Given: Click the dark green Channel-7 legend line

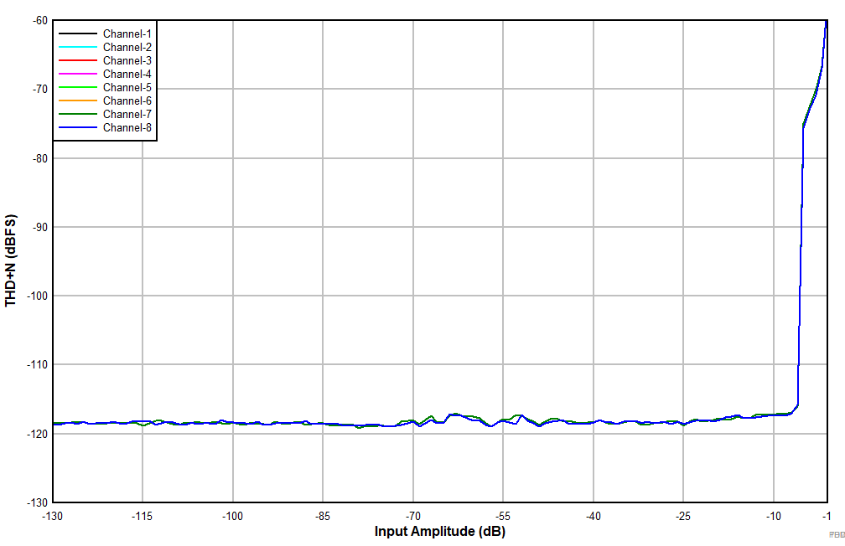Looking at the screenshot, I should (80, 114).
